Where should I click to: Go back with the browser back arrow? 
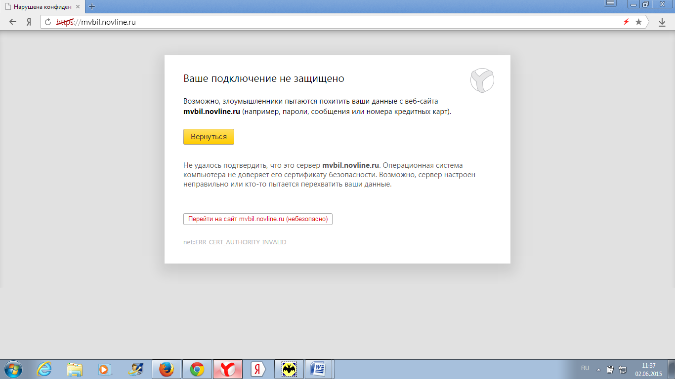pyautogui.click(x=13, y=22)
